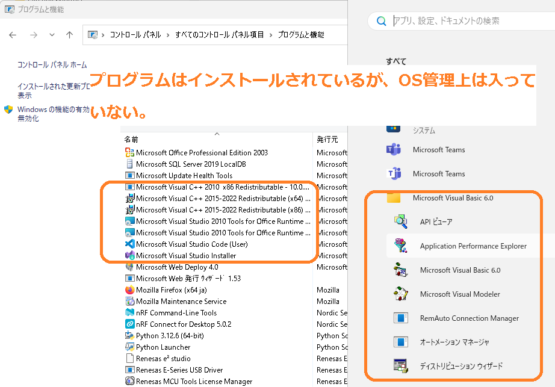The height and width of the screenshot is (387, 555).
Task: Expand the chevron before プログラムと機能 breadcrumb
Action: [x=271, y=35]
